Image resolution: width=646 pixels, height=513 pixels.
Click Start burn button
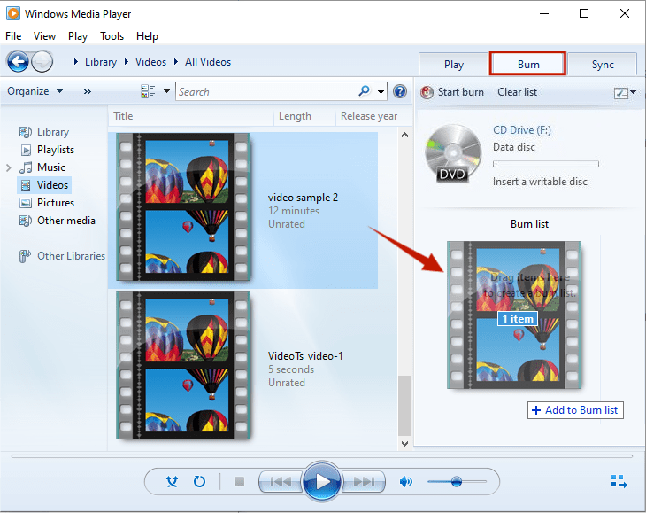click(x=452, y=92)
